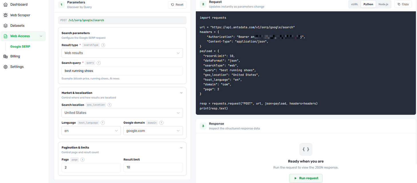Click info icon next to domain tag
Screen dimensions: 417x183
[162, 123]
